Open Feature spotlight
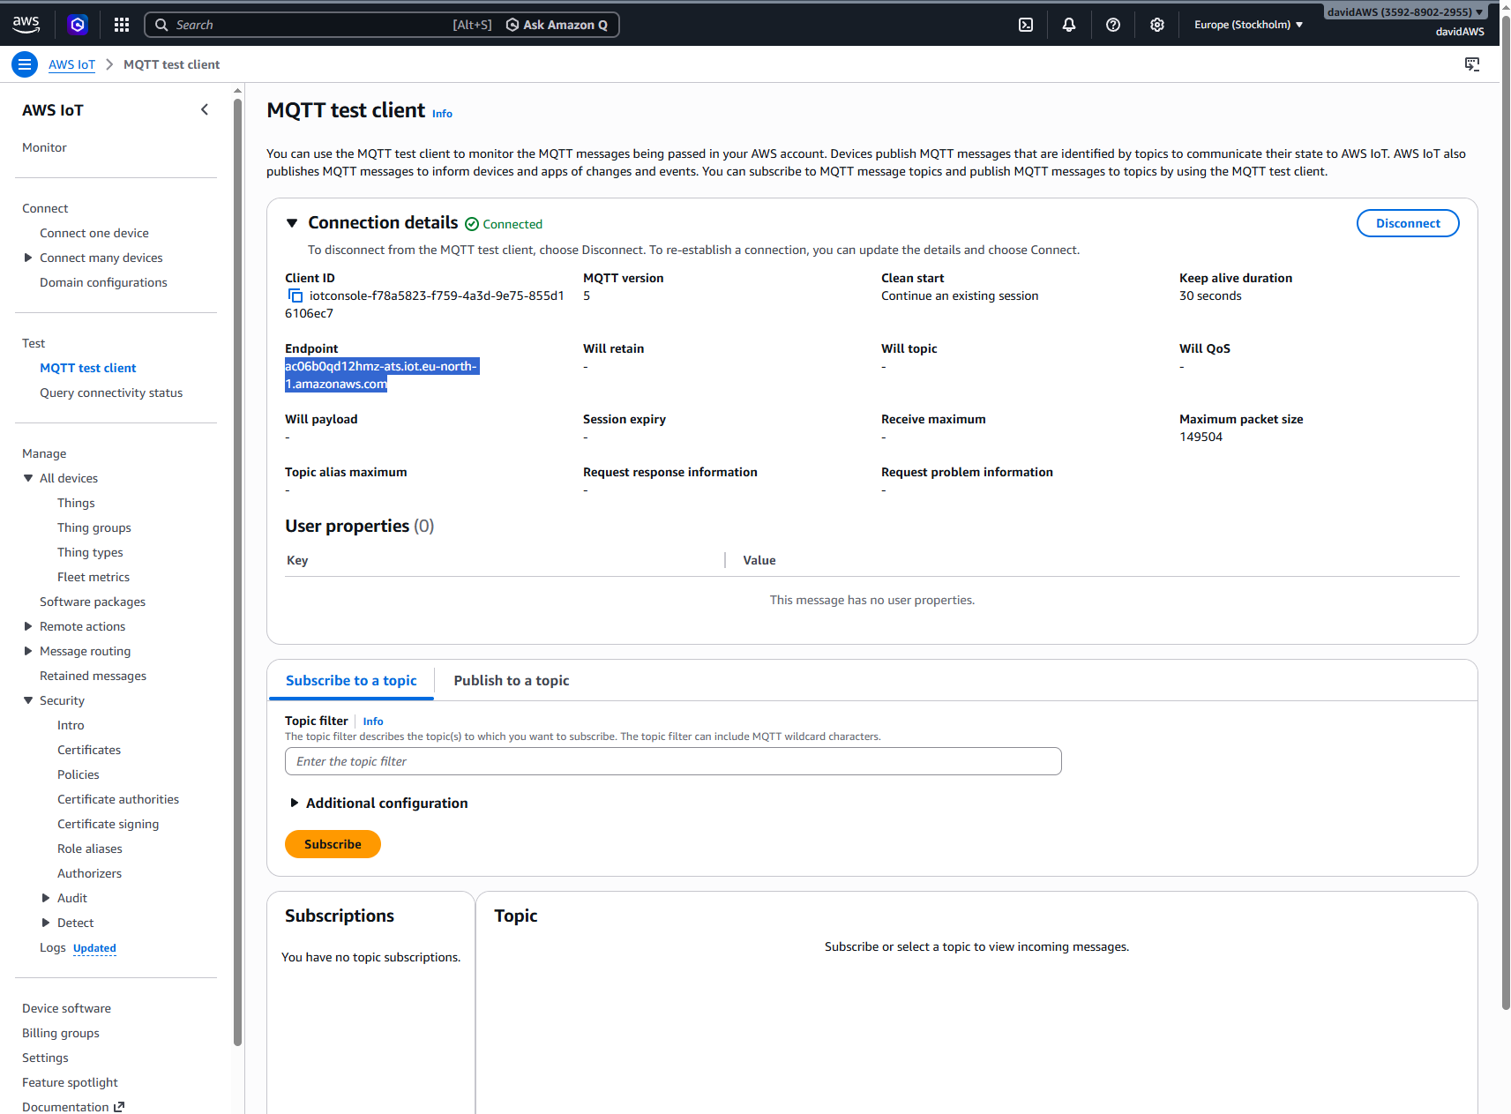The height and width of the screenshot is (1114, 1511). [70, 1082]
